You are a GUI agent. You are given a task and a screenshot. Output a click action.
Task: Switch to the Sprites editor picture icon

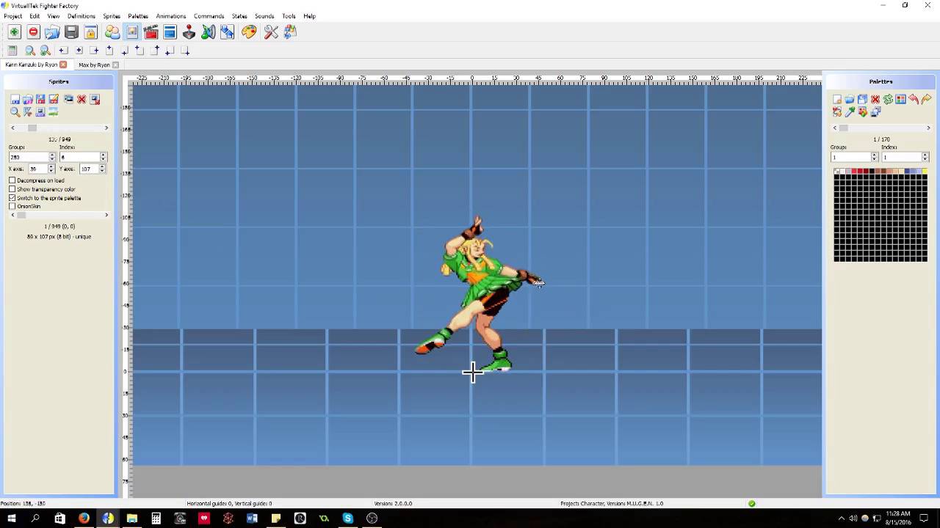point(131,32)
